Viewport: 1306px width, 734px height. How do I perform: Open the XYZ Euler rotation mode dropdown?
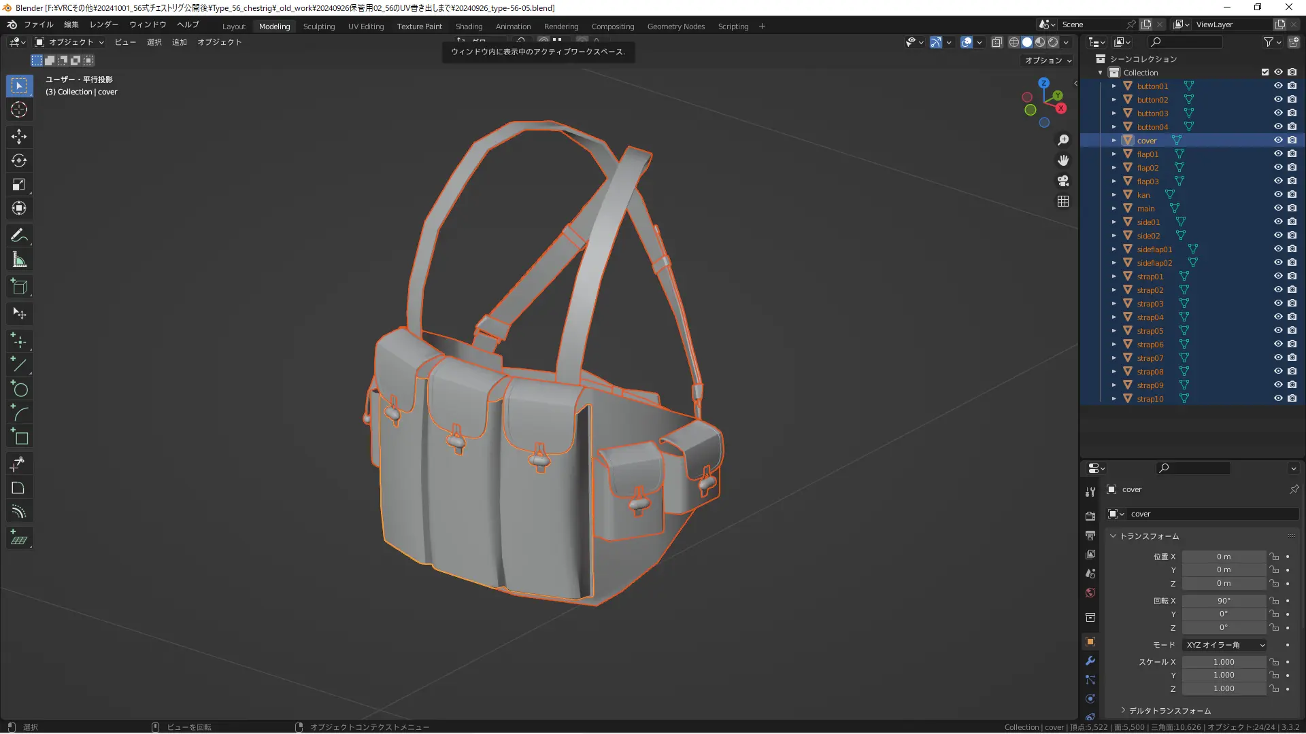(x=1224, y=645)
